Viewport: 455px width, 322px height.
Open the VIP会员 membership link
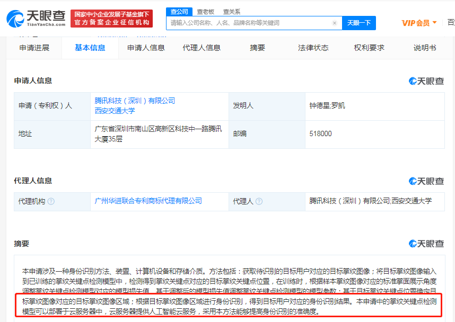pyautogui.click(x=416, y=23)
